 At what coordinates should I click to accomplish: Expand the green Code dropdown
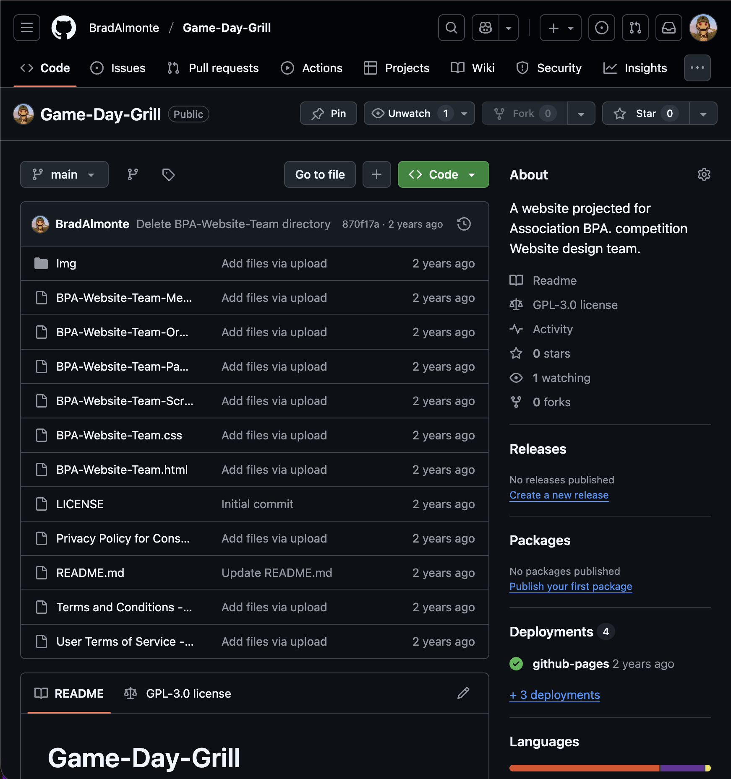(x=443, y=174)
